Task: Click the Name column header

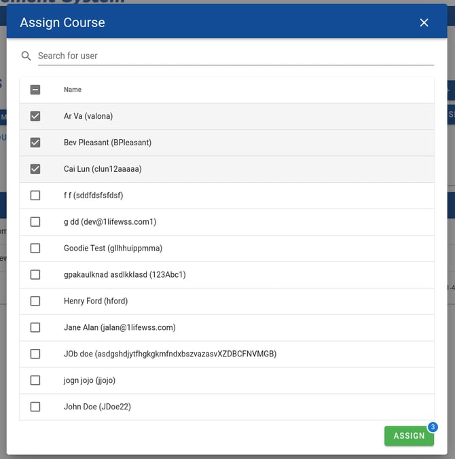Action: (x=73, y=90)
